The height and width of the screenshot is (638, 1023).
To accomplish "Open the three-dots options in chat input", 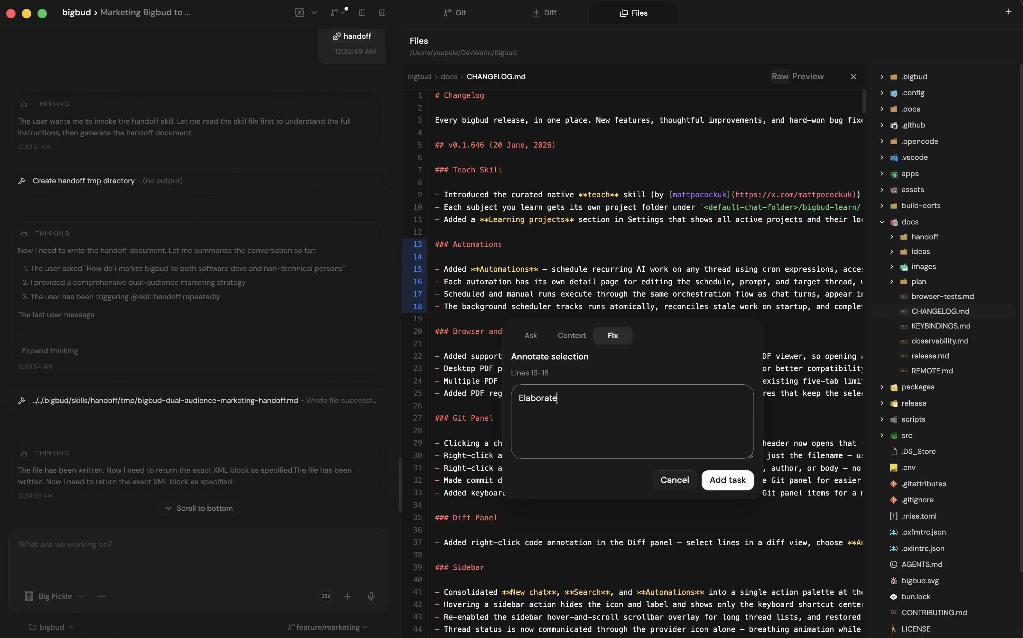I will click(101, 596).
